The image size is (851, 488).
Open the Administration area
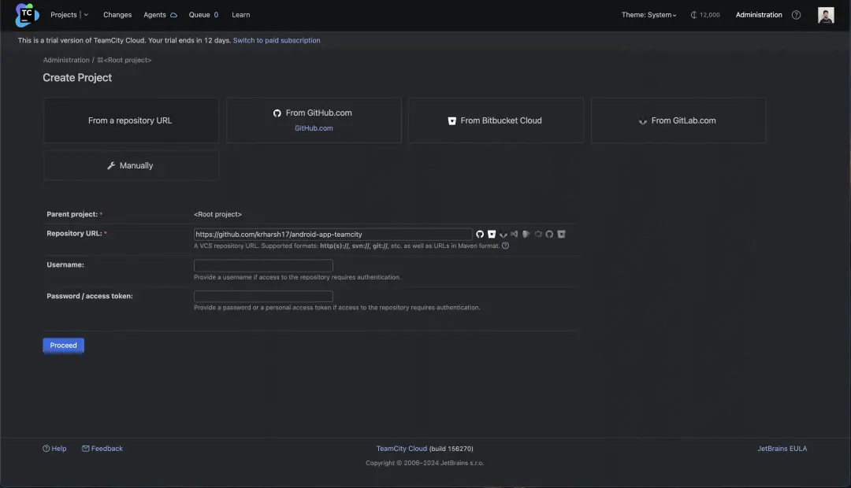coord(759,15)
